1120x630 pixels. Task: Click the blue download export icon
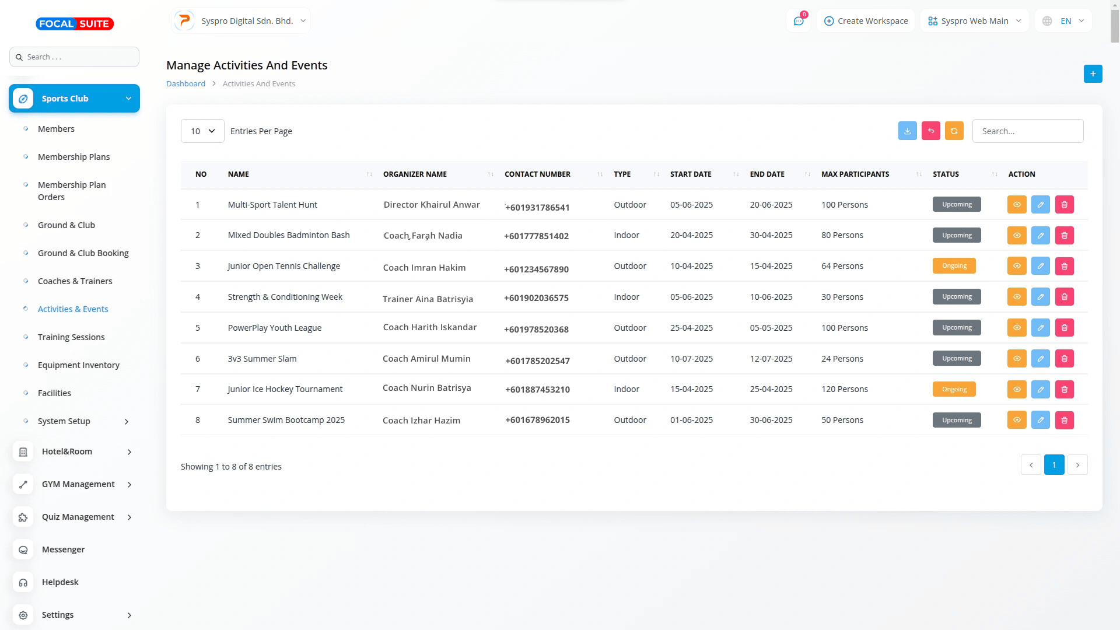point(907,131)
